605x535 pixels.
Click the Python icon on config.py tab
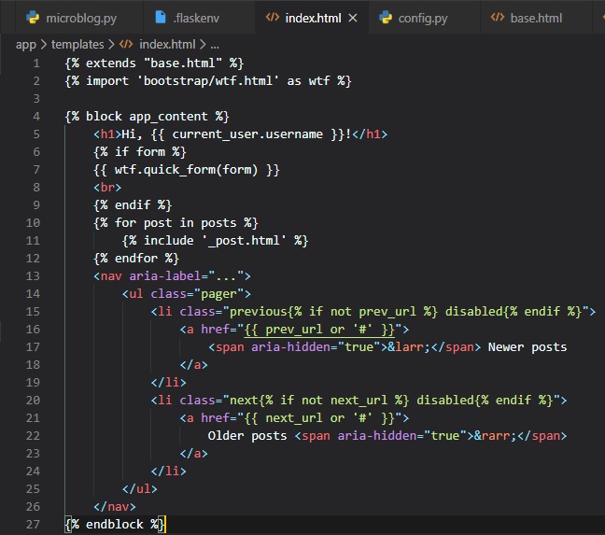(x=386, y=18)
